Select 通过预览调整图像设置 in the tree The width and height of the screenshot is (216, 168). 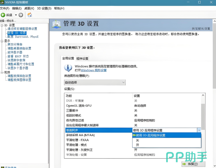click(22, 29)
